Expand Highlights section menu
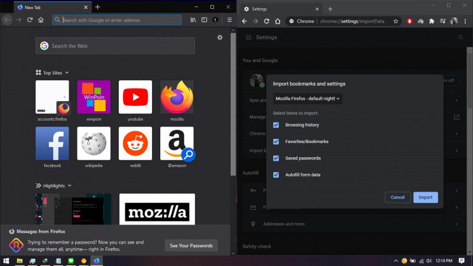The width and height of the screenshot is (473, 266). pos(69,186)
